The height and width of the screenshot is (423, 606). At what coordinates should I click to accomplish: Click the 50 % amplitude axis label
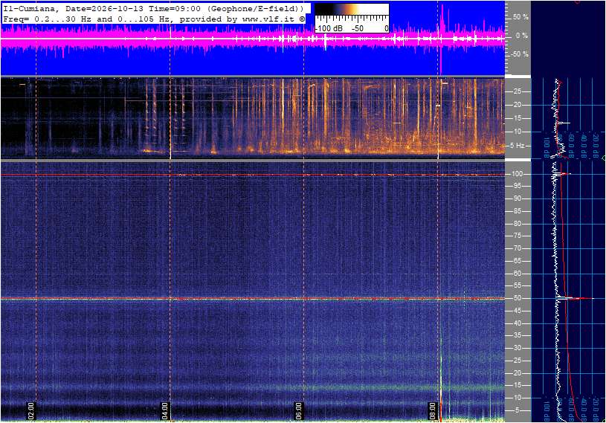pos(520,17)
